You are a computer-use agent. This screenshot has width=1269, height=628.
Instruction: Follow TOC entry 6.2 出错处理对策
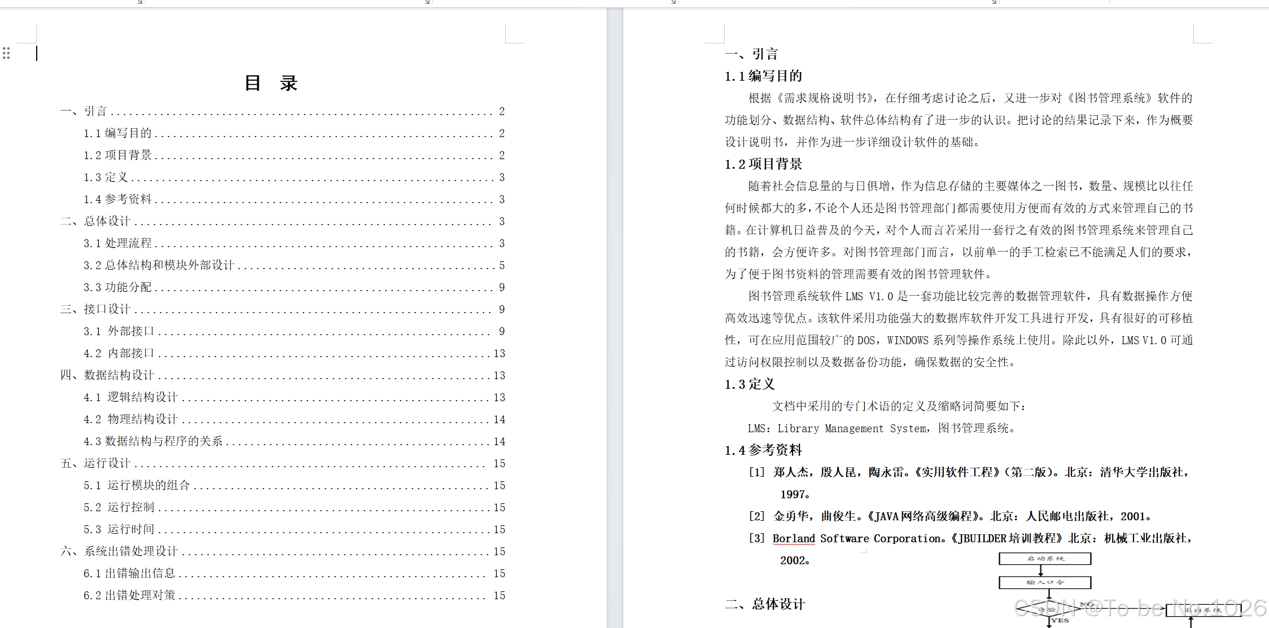[129, 595]
